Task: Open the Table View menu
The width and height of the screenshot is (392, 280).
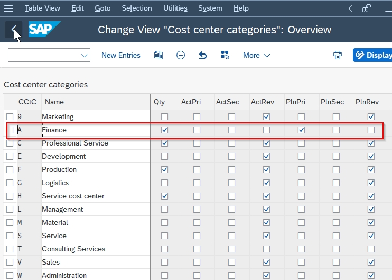Action: coord(42,8)
